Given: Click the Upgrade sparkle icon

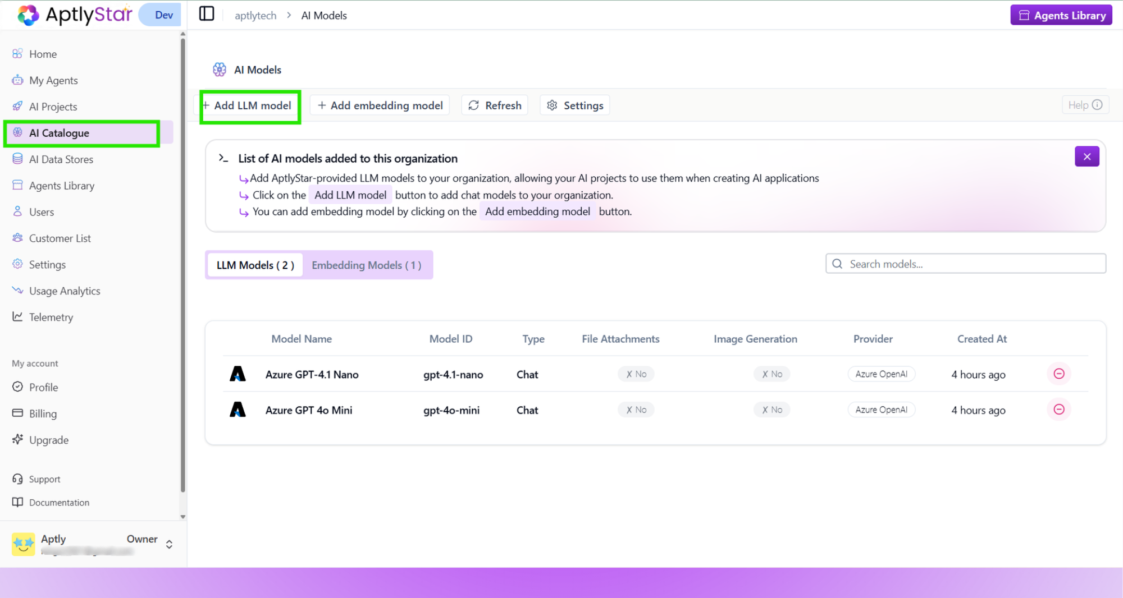Looking at the screenshot, I should coord(17,439).
